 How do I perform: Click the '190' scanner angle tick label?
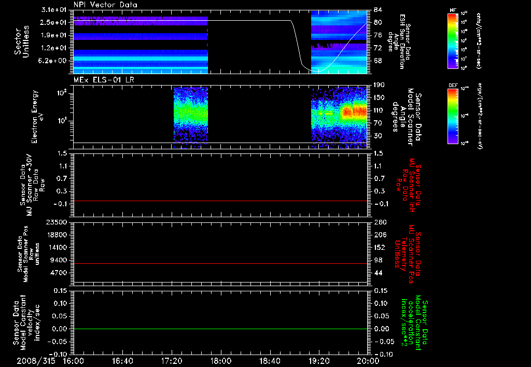coord(379,85)
